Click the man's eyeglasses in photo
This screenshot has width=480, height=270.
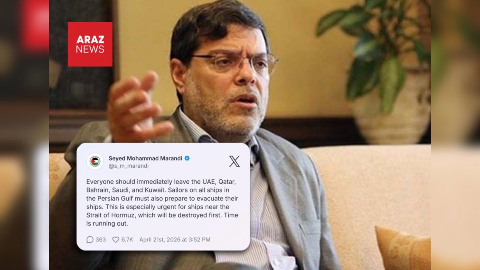pyautogui.click(x=232, y=62)
